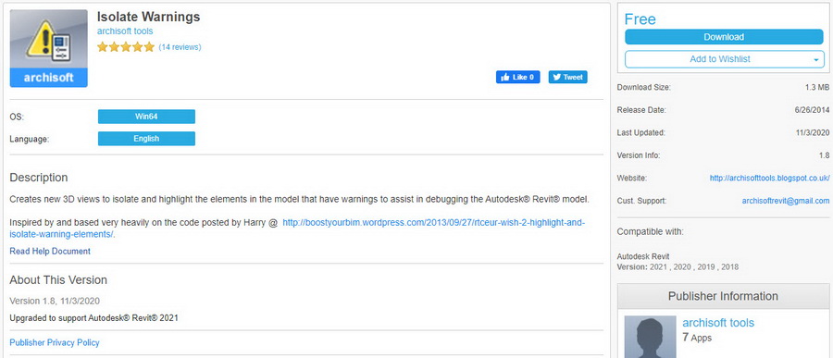This screenshot has height=358, width=833.
Task: Click the '11/3/2020' last updated value
Action: coord(812,133)
